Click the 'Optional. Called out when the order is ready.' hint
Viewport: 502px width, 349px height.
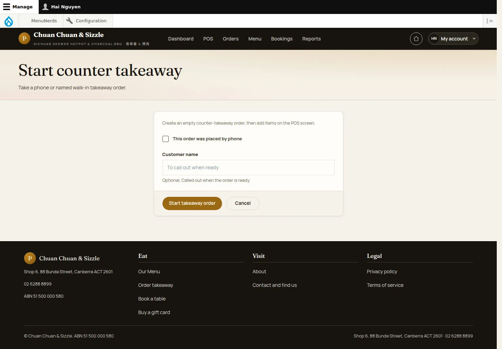pos(206,180)
